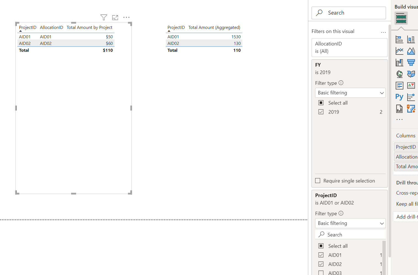Open the FY Filter type dropdown

coord(350,93)
